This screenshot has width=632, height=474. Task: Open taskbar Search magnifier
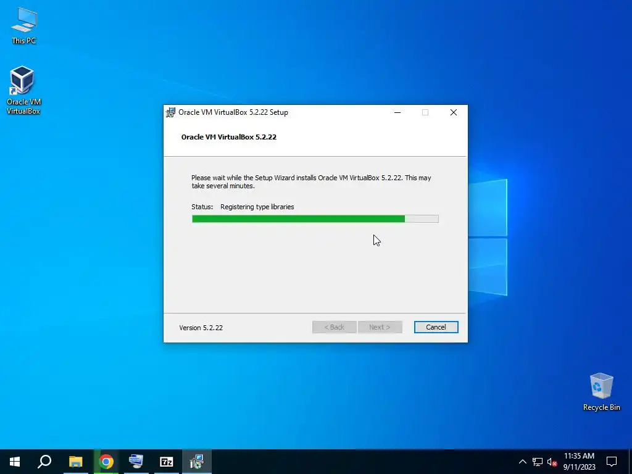44,462
